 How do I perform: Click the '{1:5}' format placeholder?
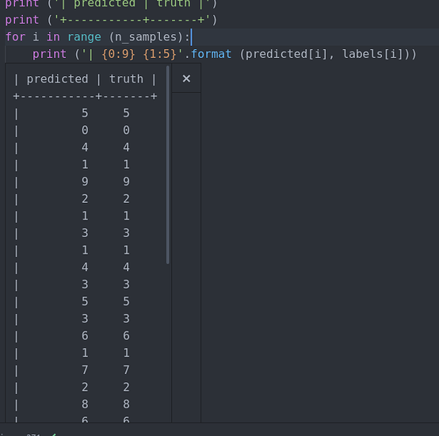[x=159, y=54]
